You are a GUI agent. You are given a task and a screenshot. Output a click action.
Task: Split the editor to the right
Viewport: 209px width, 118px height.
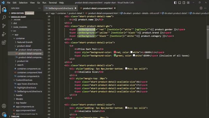coord(201,8)
